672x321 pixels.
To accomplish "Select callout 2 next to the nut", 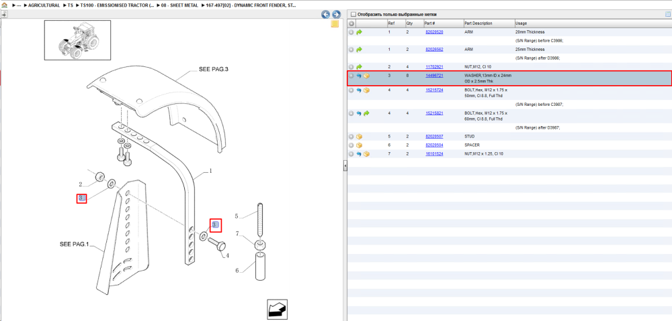I will click(80, 184).
